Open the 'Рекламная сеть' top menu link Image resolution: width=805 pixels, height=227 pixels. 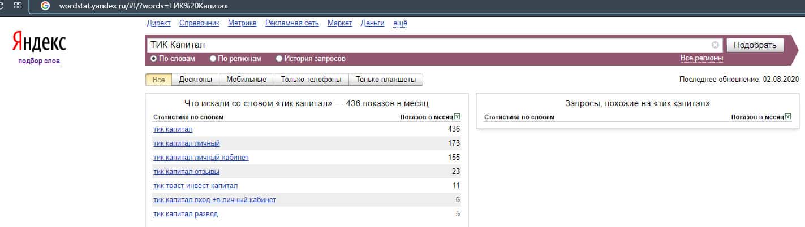tap(292, 23)
